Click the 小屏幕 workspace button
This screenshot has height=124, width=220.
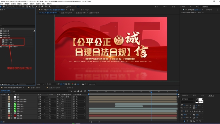pyautogui.click(x=182, y=7)
